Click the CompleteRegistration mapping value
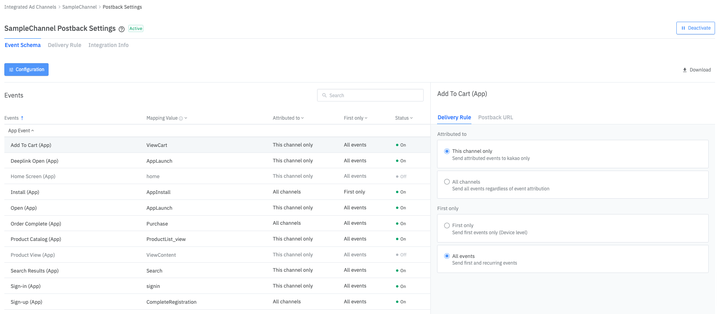 (x=171, y=302)
